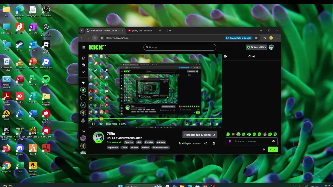The height and width of the screenshot is (187, 333).
Task: Select the Spanish tag
Action: [x=129, y=142]
